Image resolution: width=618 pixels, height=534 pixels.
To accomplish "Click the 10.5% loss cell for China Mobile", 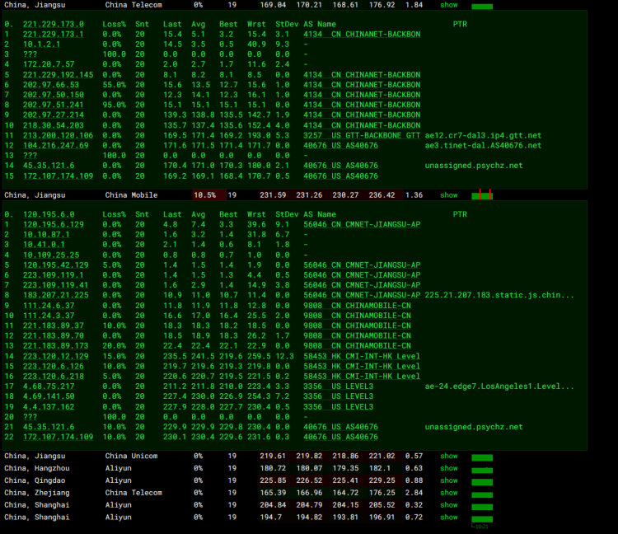I will (x=204, y=195).
